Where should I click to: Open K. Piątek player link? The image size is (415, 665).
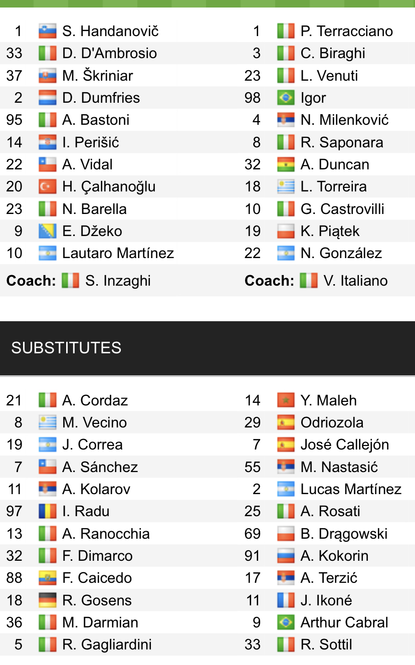coord(330,232)
